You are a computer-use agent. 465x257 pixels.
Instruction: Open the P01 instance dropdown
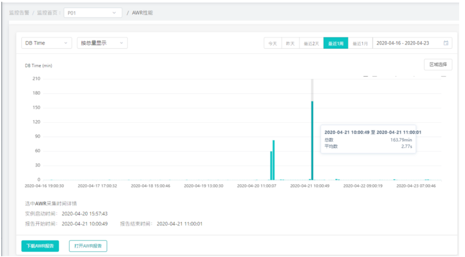[93, 13]
